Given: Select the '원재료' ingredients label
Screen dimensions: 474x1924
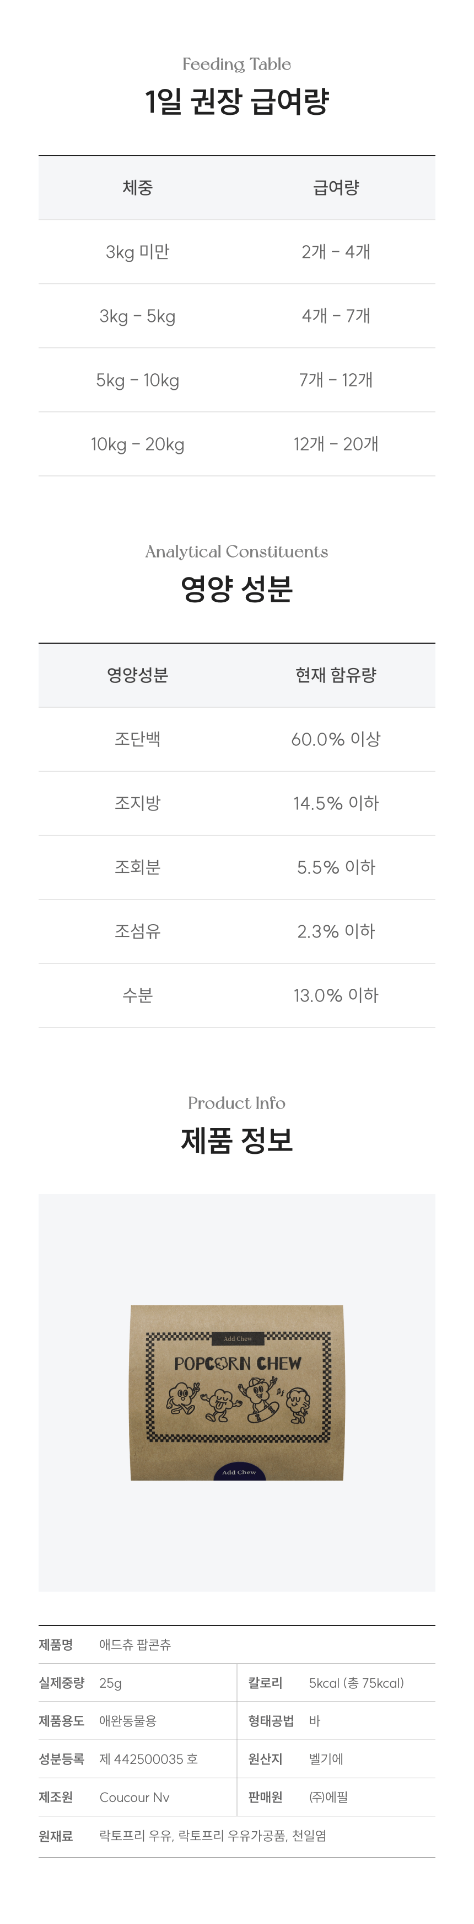Looking at the screenshot, I should (56, 1835).
